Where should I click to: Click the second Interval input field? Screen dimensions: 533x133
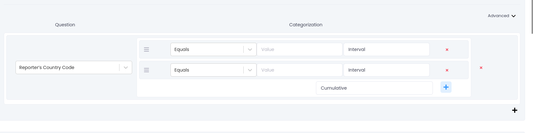coord(386,70)
